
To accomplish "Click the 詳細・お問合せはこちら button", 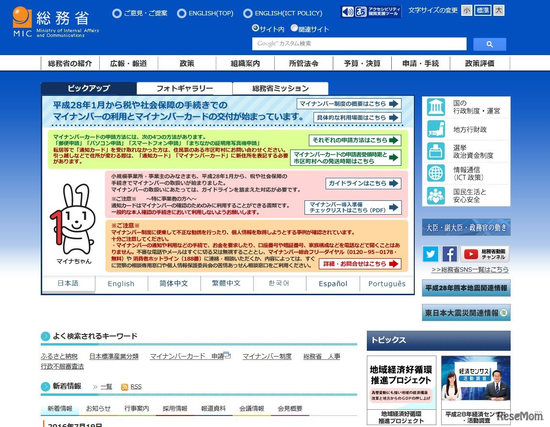I will click(360, 264).
